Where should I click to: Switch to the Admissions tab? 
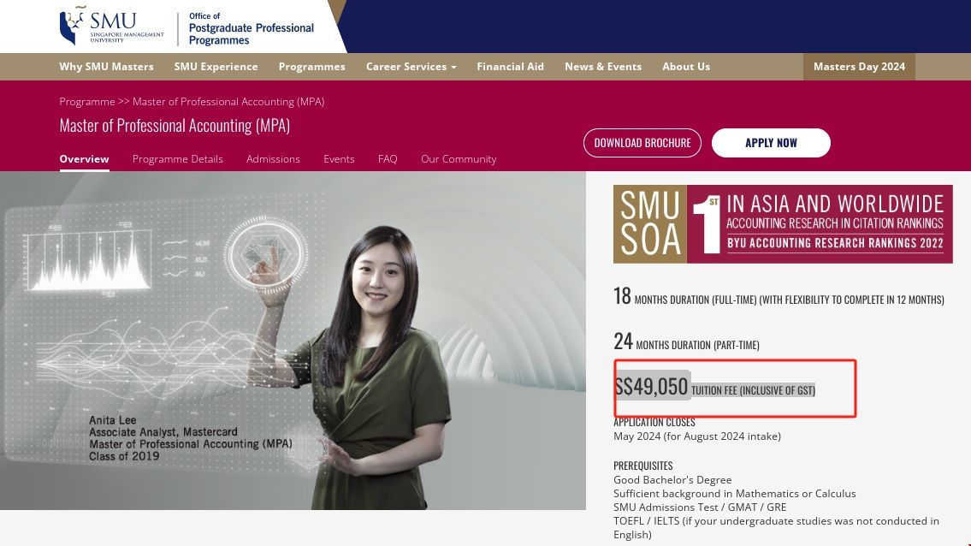coord(273,158)
